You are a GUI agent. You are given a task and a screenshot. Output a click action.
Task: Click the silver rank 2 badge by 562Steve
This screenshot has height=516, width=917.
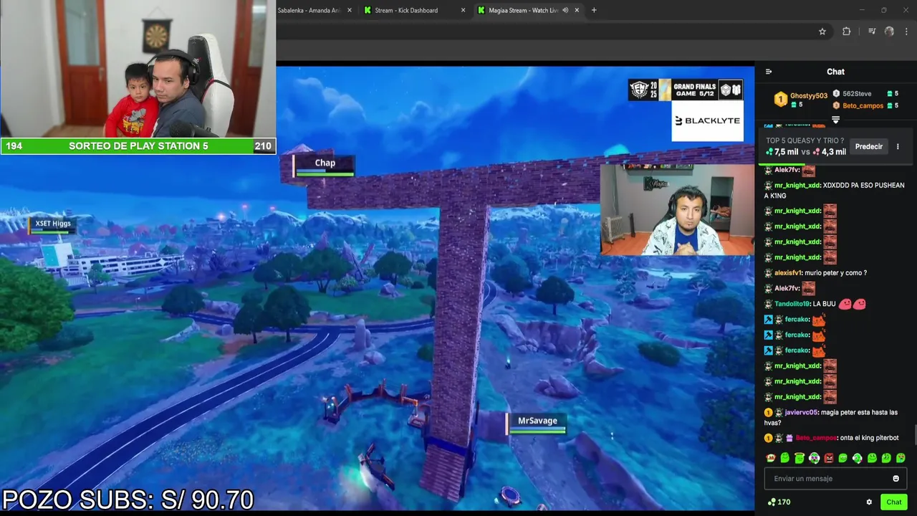[836, 94]
